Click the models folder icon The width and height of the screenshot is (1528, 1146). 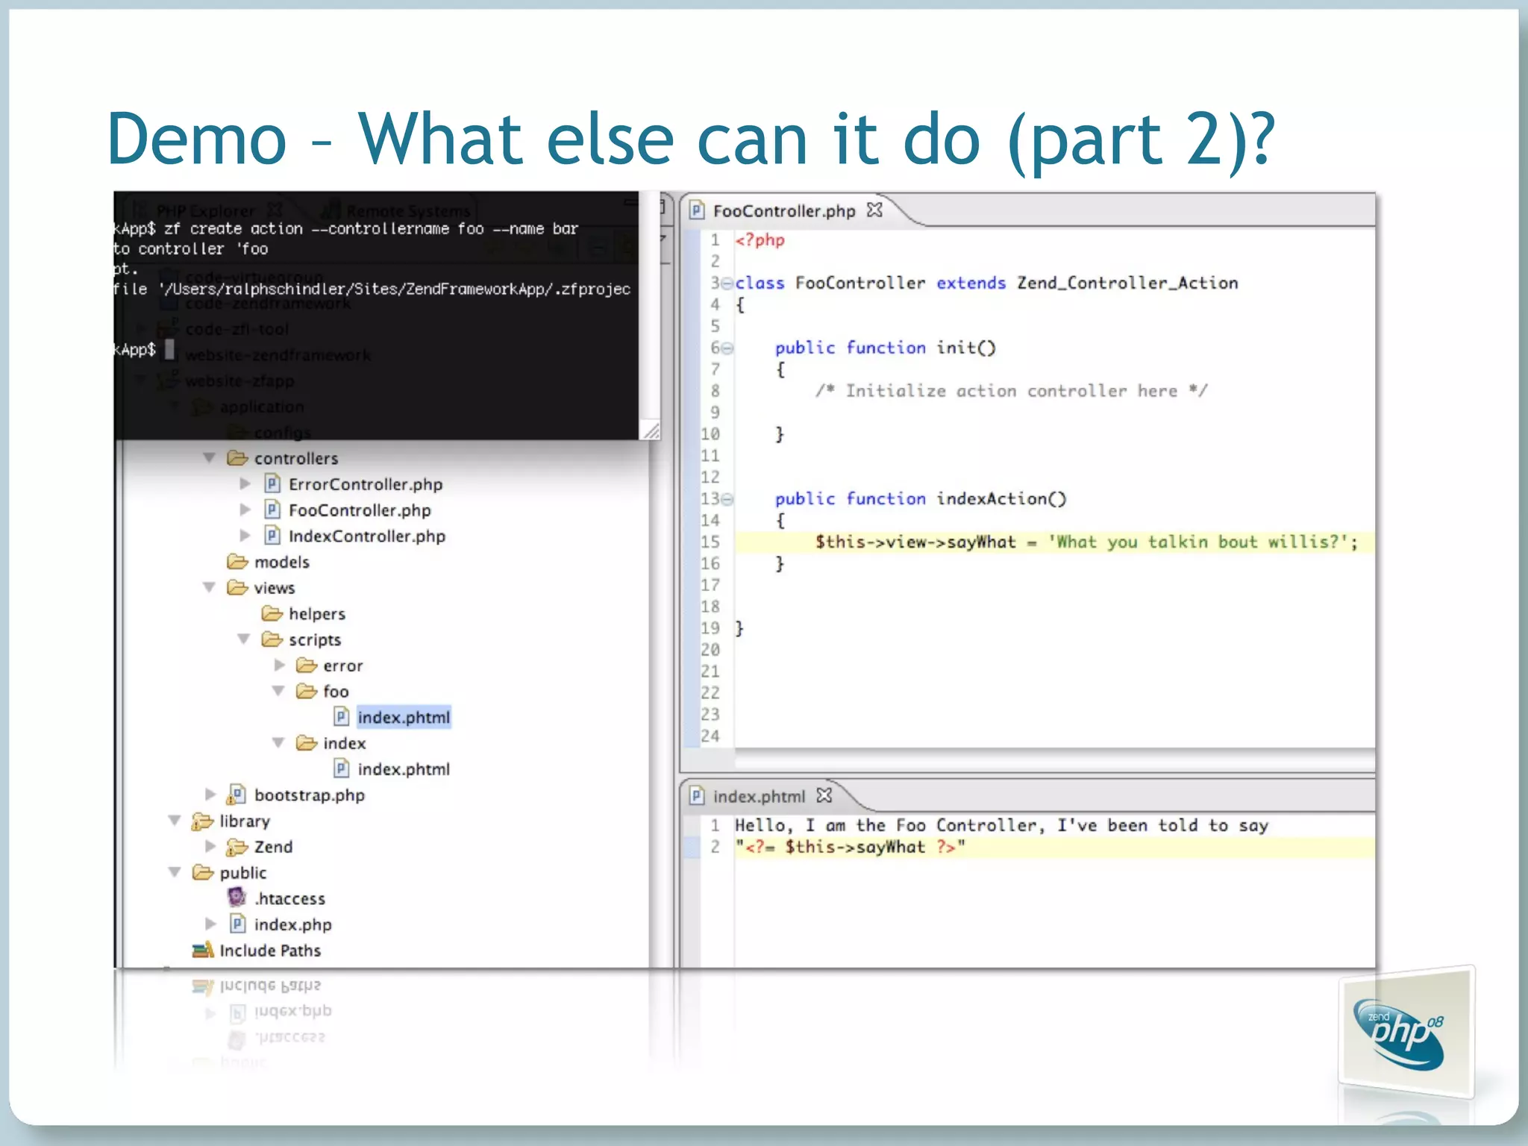coord(237,561)
